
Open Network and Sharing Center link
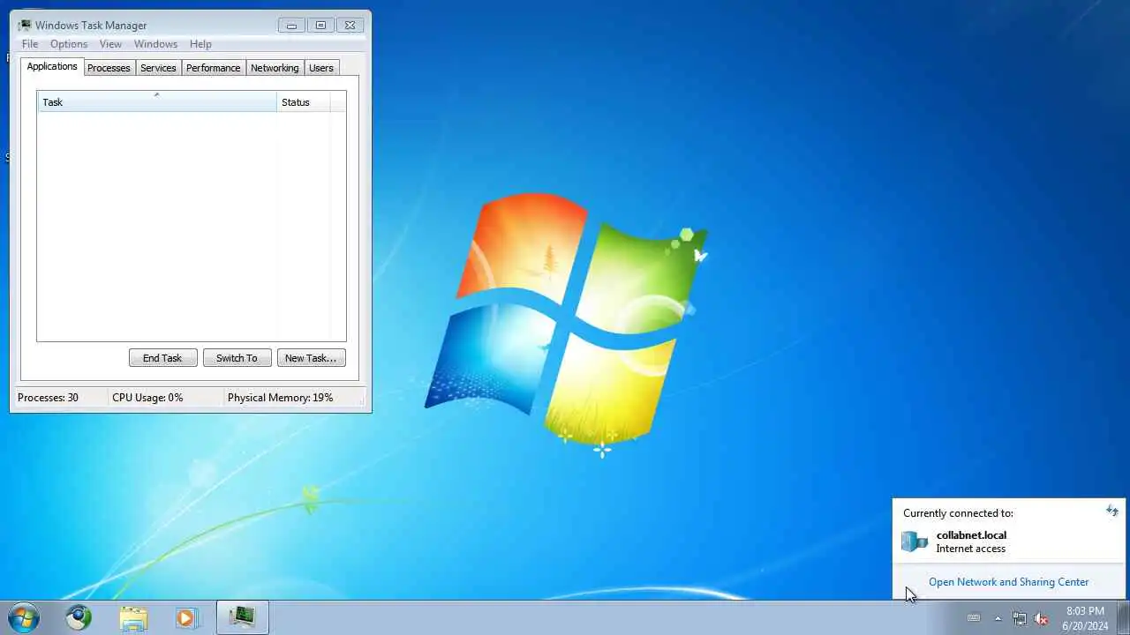[x=1008, y=582]
